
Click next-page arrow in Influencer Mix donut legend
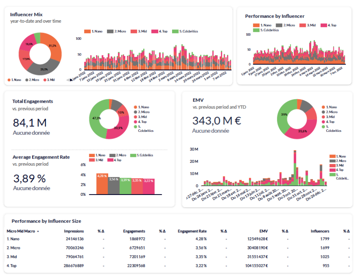pyautogui.click(x=71, y=80)
